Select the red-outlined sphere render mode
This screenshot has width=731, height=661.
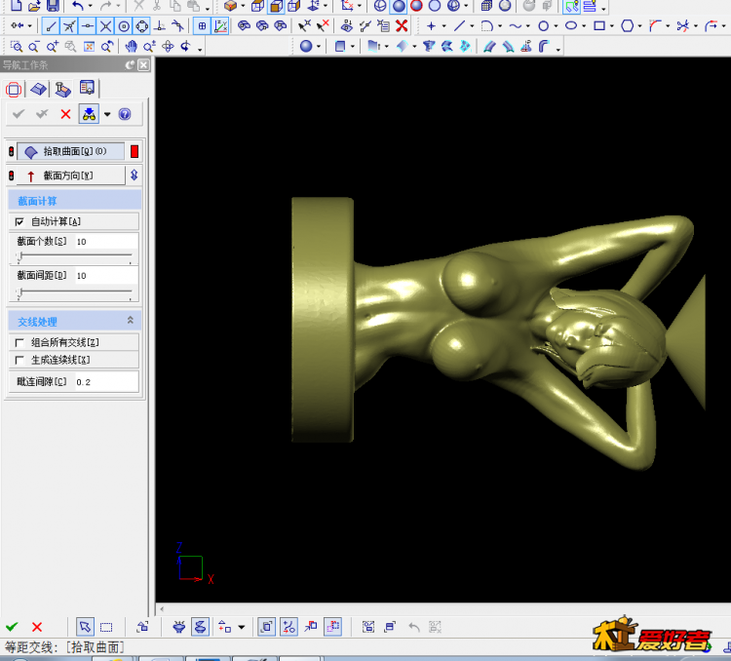(x=416, y=6)
